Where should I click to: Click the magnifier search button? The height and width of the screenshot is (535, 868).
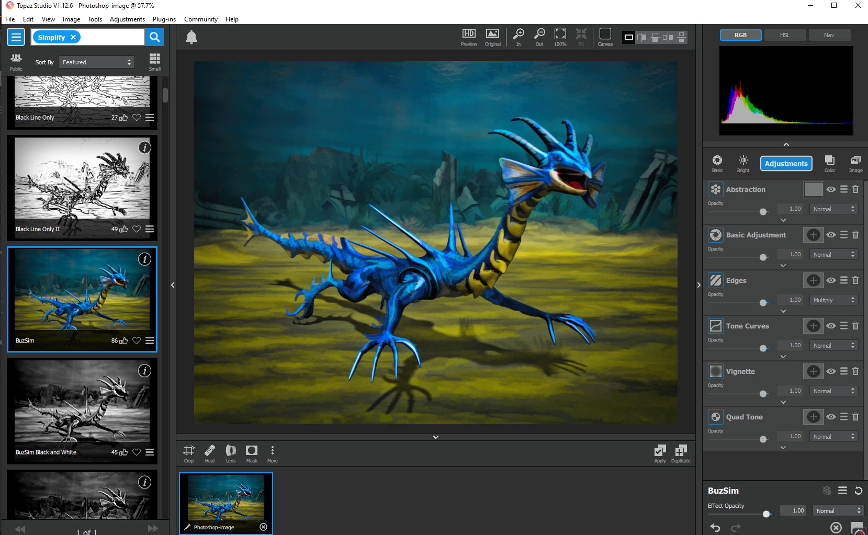click(x=154, y=37)
